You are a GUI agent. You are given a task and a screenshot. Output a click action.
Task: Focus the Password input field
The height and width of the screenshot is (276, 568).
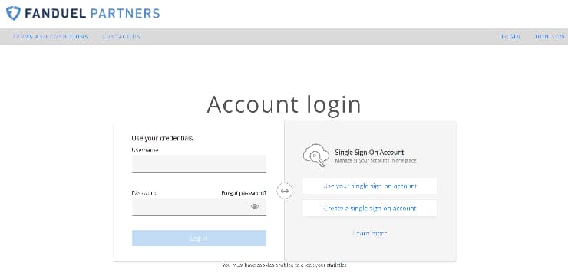coord(199,207)
